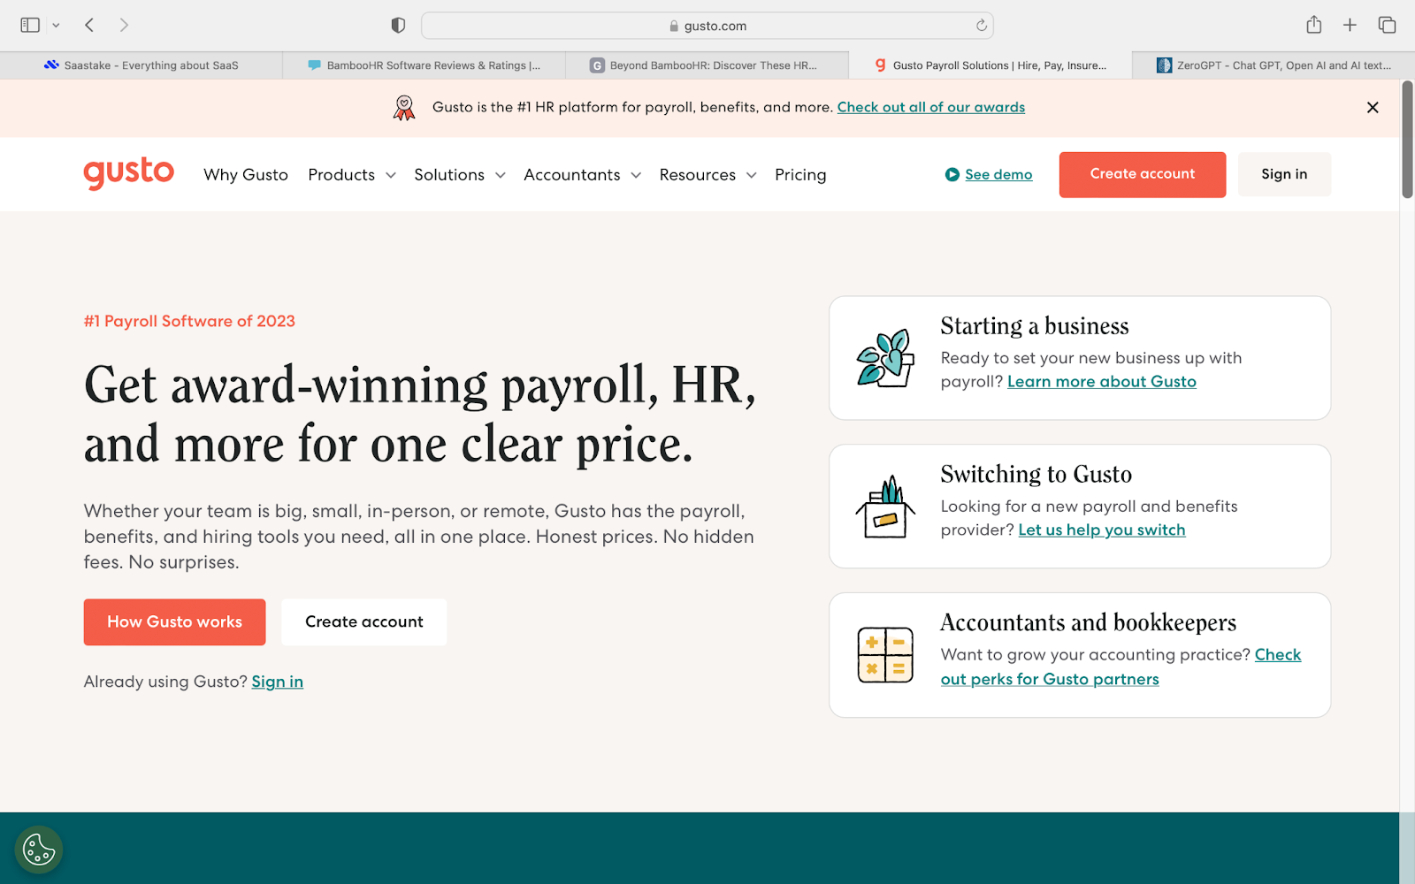Viewport: 1415px width, 884px height.
Task: Click the Sign in button in header
Action: 1284,174
